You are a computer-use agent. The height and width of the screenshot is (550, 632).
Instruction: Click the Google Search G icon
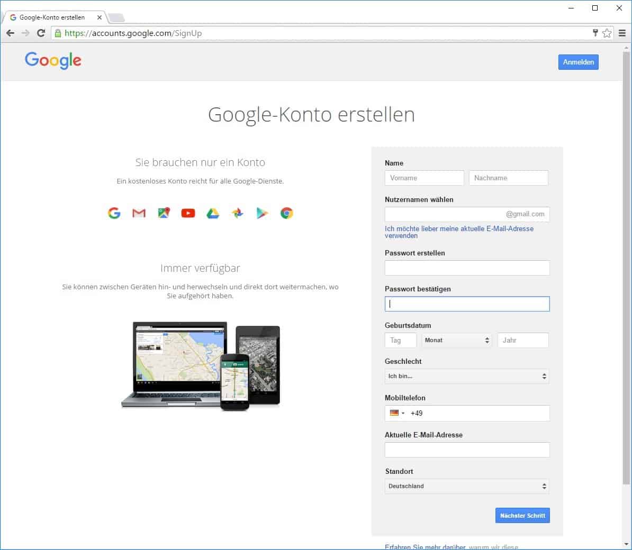[x=114, y=213]
